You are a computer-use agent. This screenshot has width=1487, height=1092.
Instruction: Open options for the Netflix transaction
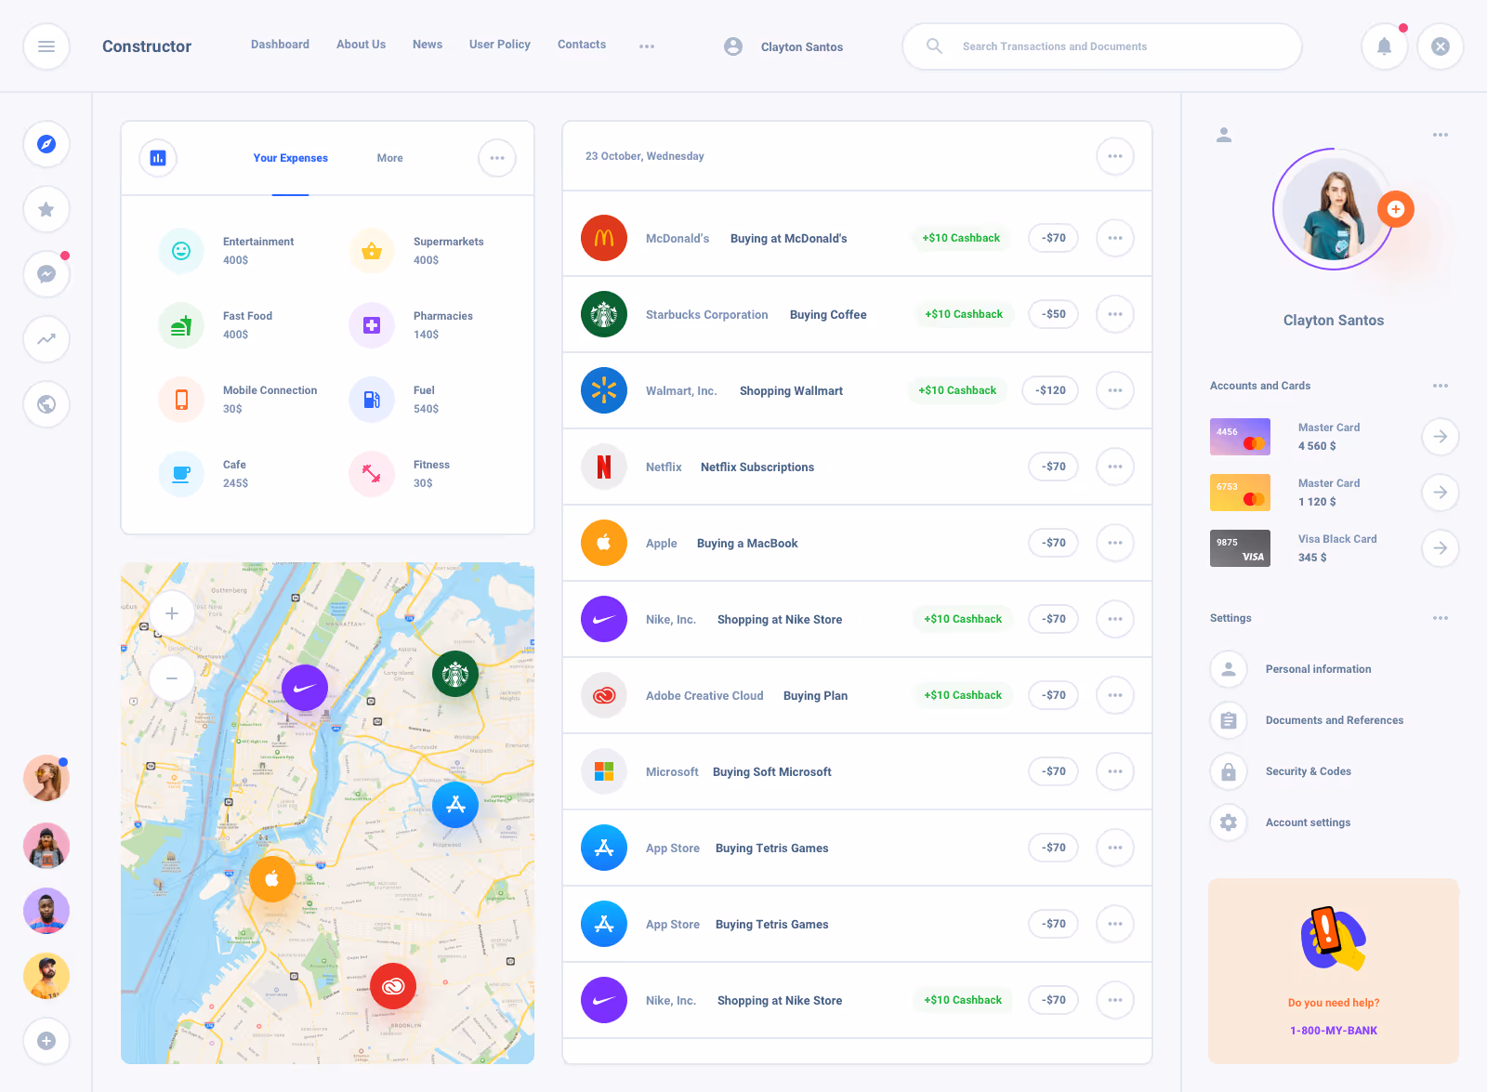pos(1115,467)
